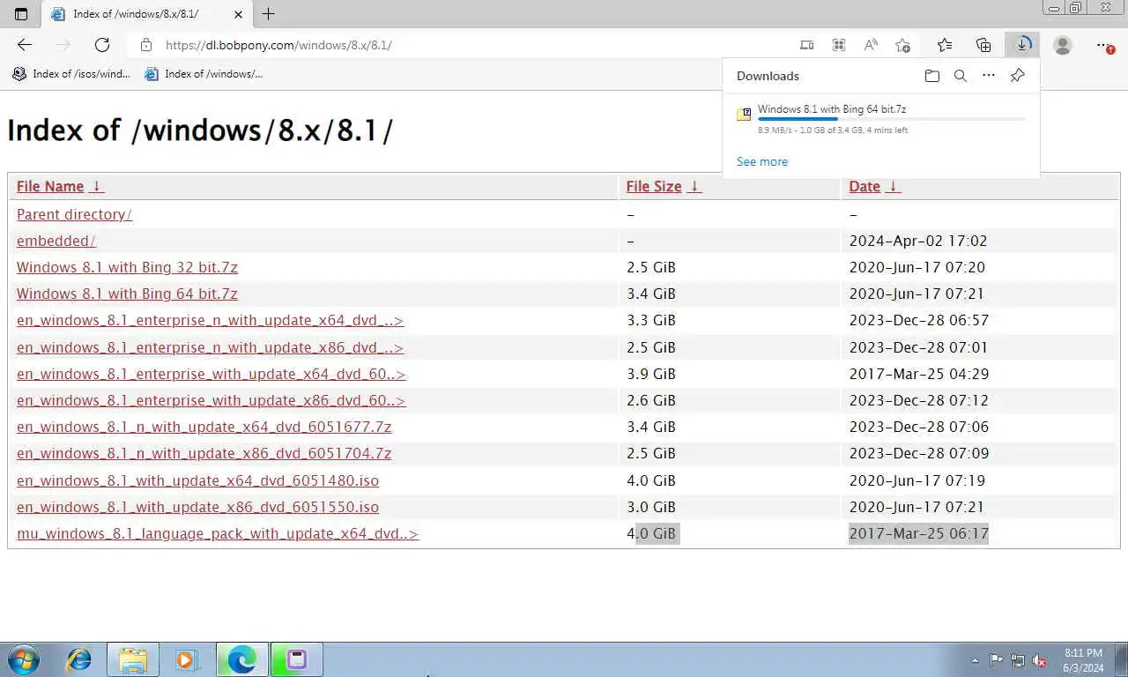This screenshot has width=1128, height=677.
Task: Open the downloads folder from the Downloads panel
Action: [x=932, y=76]
